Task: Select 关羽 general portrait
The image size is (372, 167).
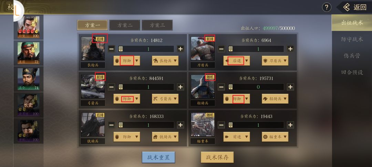Action: [29, 53]
